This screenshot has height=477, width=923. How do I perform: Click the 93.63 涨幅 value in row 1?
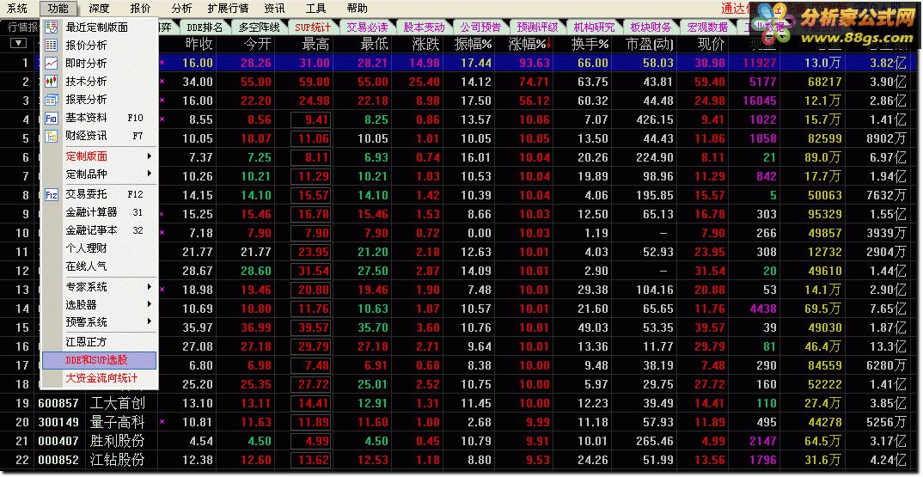(535, 63)
